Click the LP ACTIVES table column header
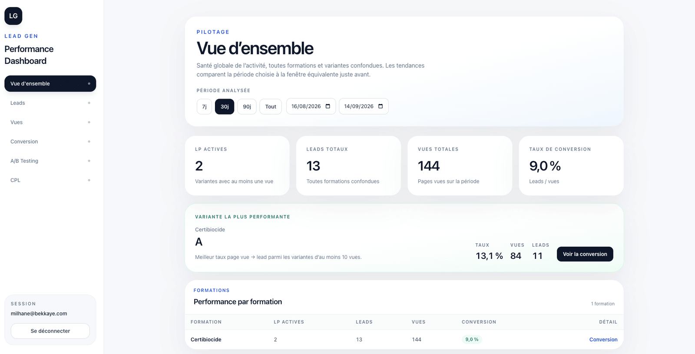 point(289,322)
